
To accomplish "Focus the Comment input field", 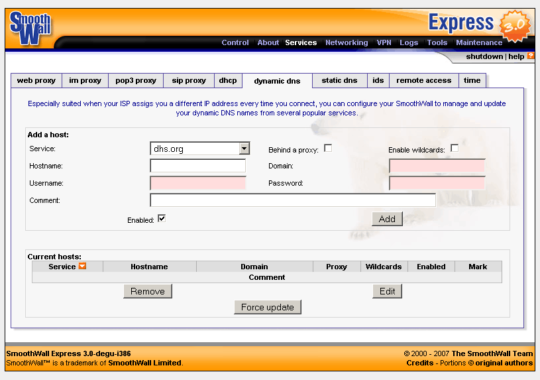I will pos(293,200).
